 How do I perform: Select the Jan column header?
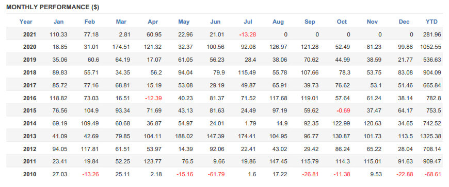58,22
